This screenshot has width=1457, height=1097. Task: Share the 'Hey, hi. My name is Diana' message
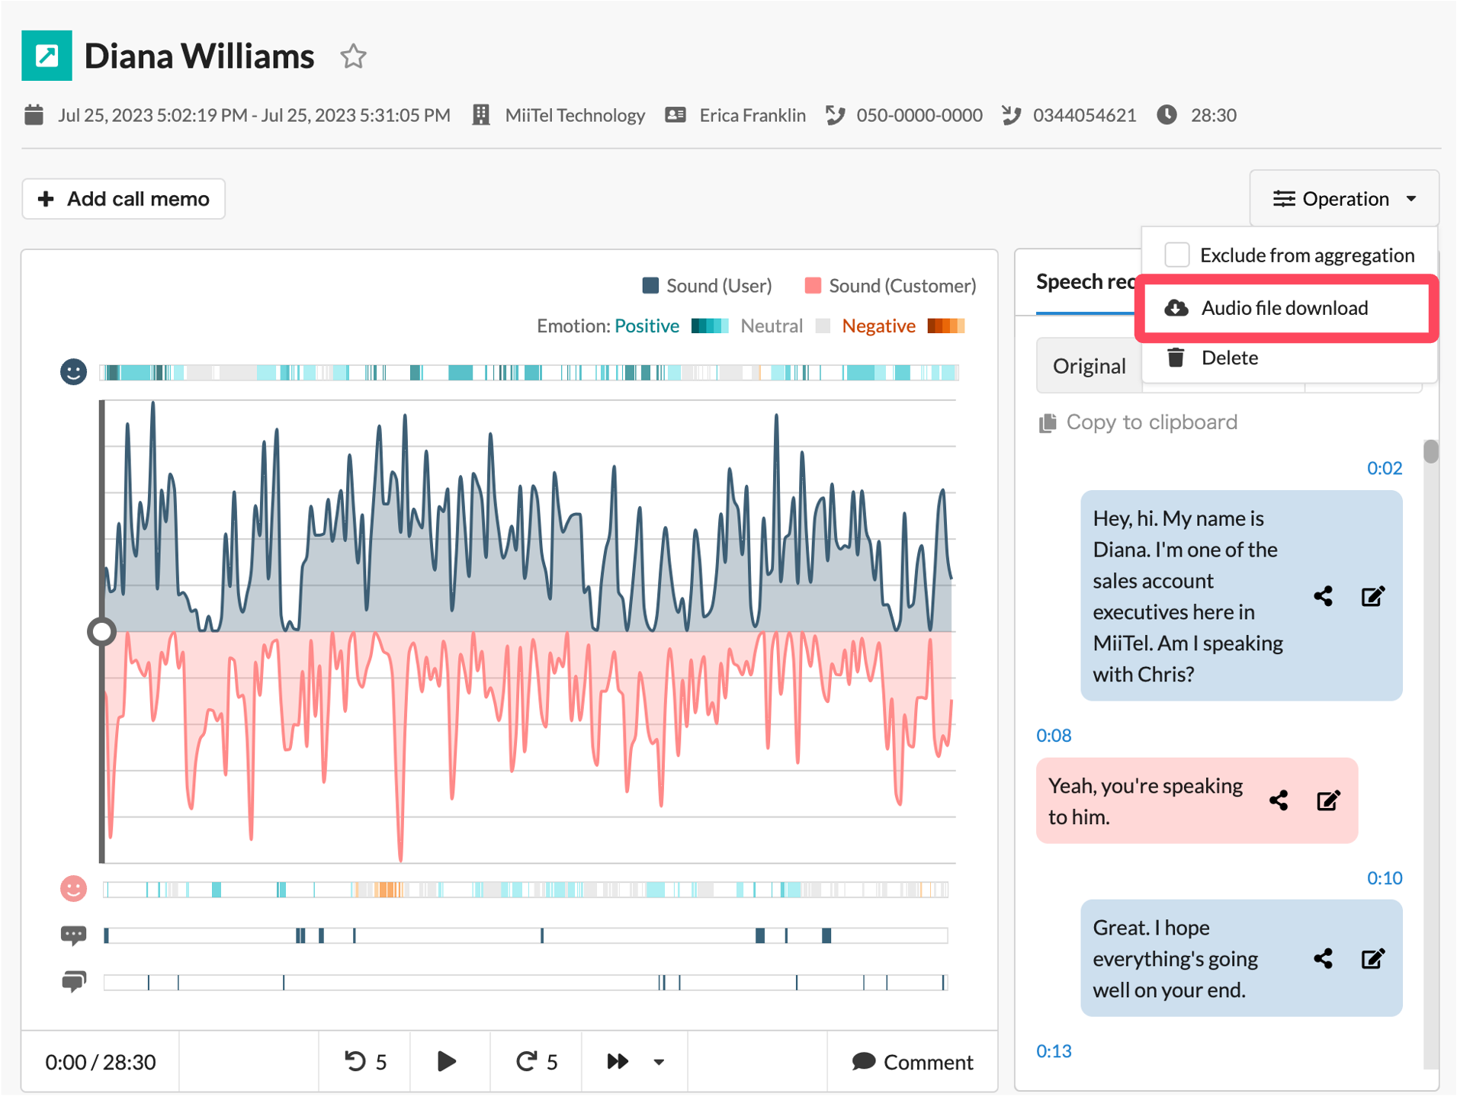coord(1323,596)
